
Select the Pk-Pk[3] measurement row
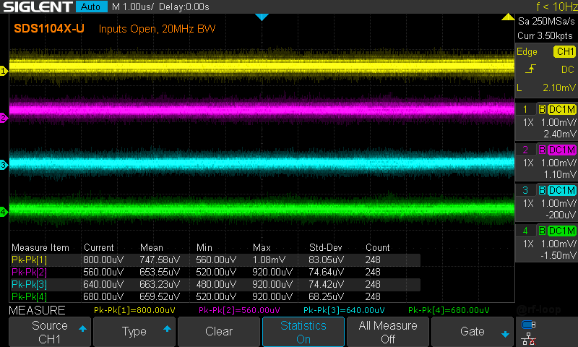215,284
